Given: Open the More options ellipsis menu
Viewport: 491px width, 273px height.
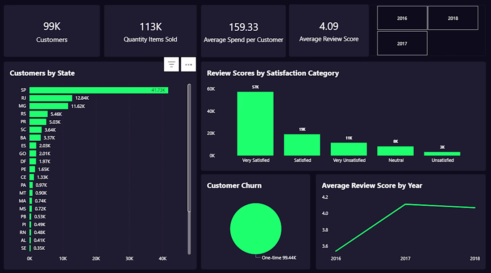Looking at the screenshot, I should click(188, 64).
